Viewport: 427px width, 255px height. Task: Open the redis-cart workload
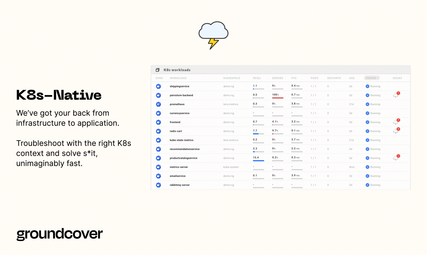point(176,131)
